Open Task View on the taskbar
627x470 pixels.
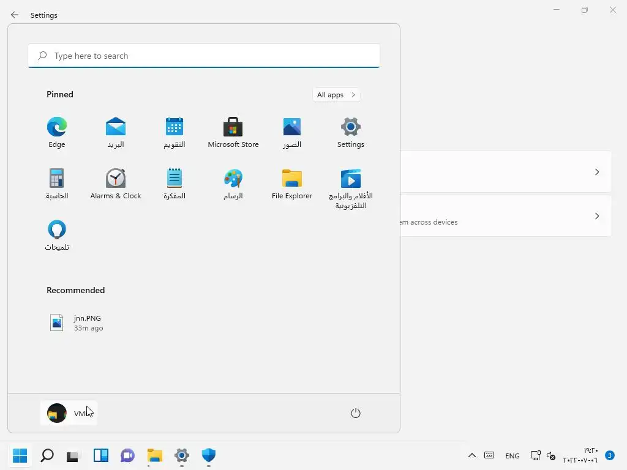73,455
